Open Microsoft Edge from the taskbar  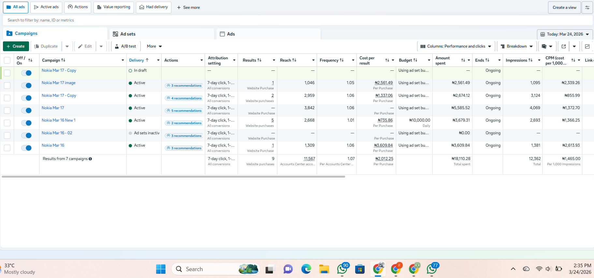click(306, 269)
